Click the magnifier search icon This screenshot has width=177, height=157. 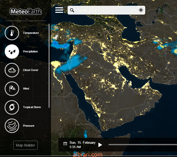[x=72, y=10]
